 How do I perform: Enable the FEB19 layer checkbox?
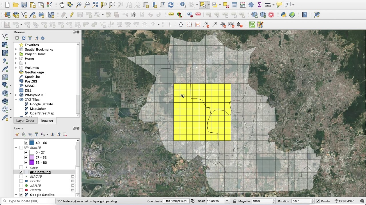click(21, 181)
